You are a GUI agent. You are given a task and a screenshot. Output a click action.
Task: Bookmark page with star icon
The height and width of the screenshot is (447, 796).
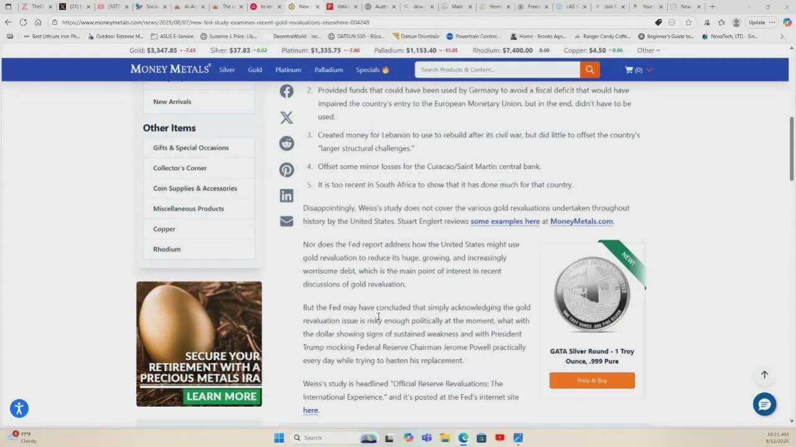pos(688,22)
